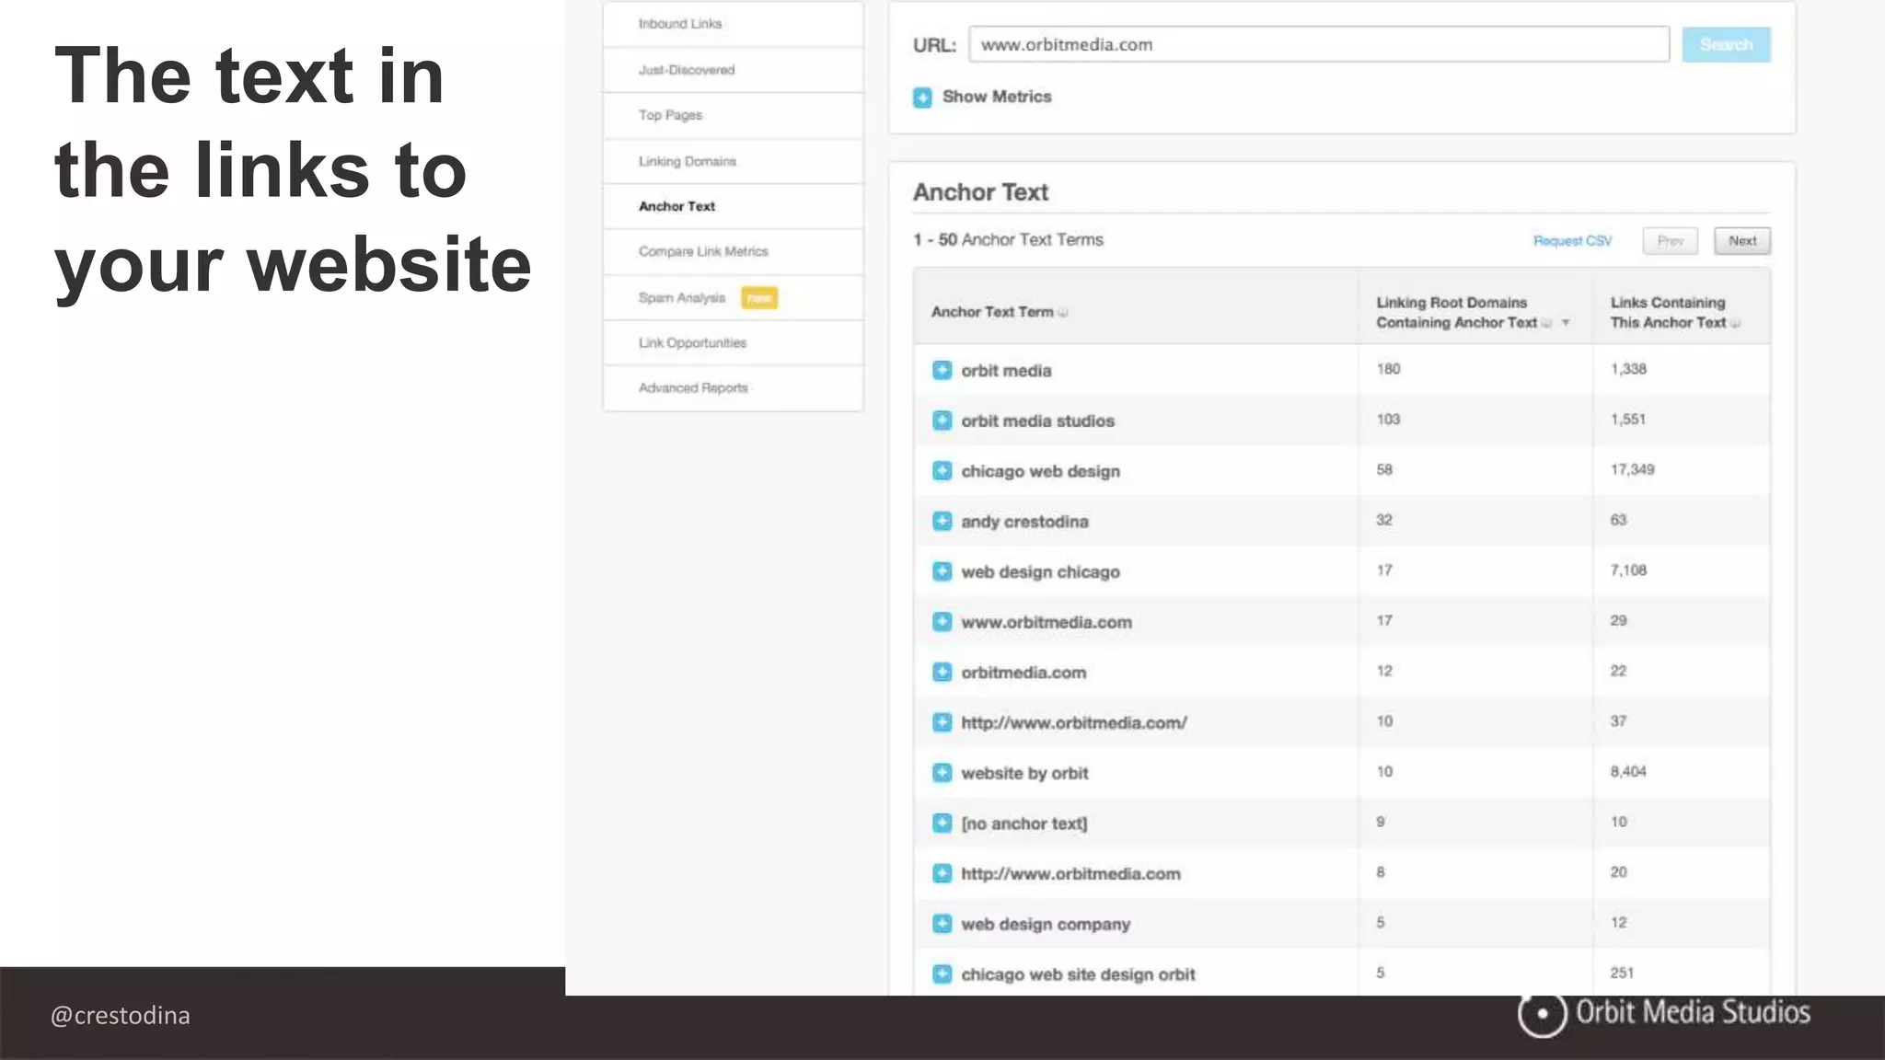Click the 'andy crestodina' term text
The image size is (1885, 1060).
(1024, 522)
